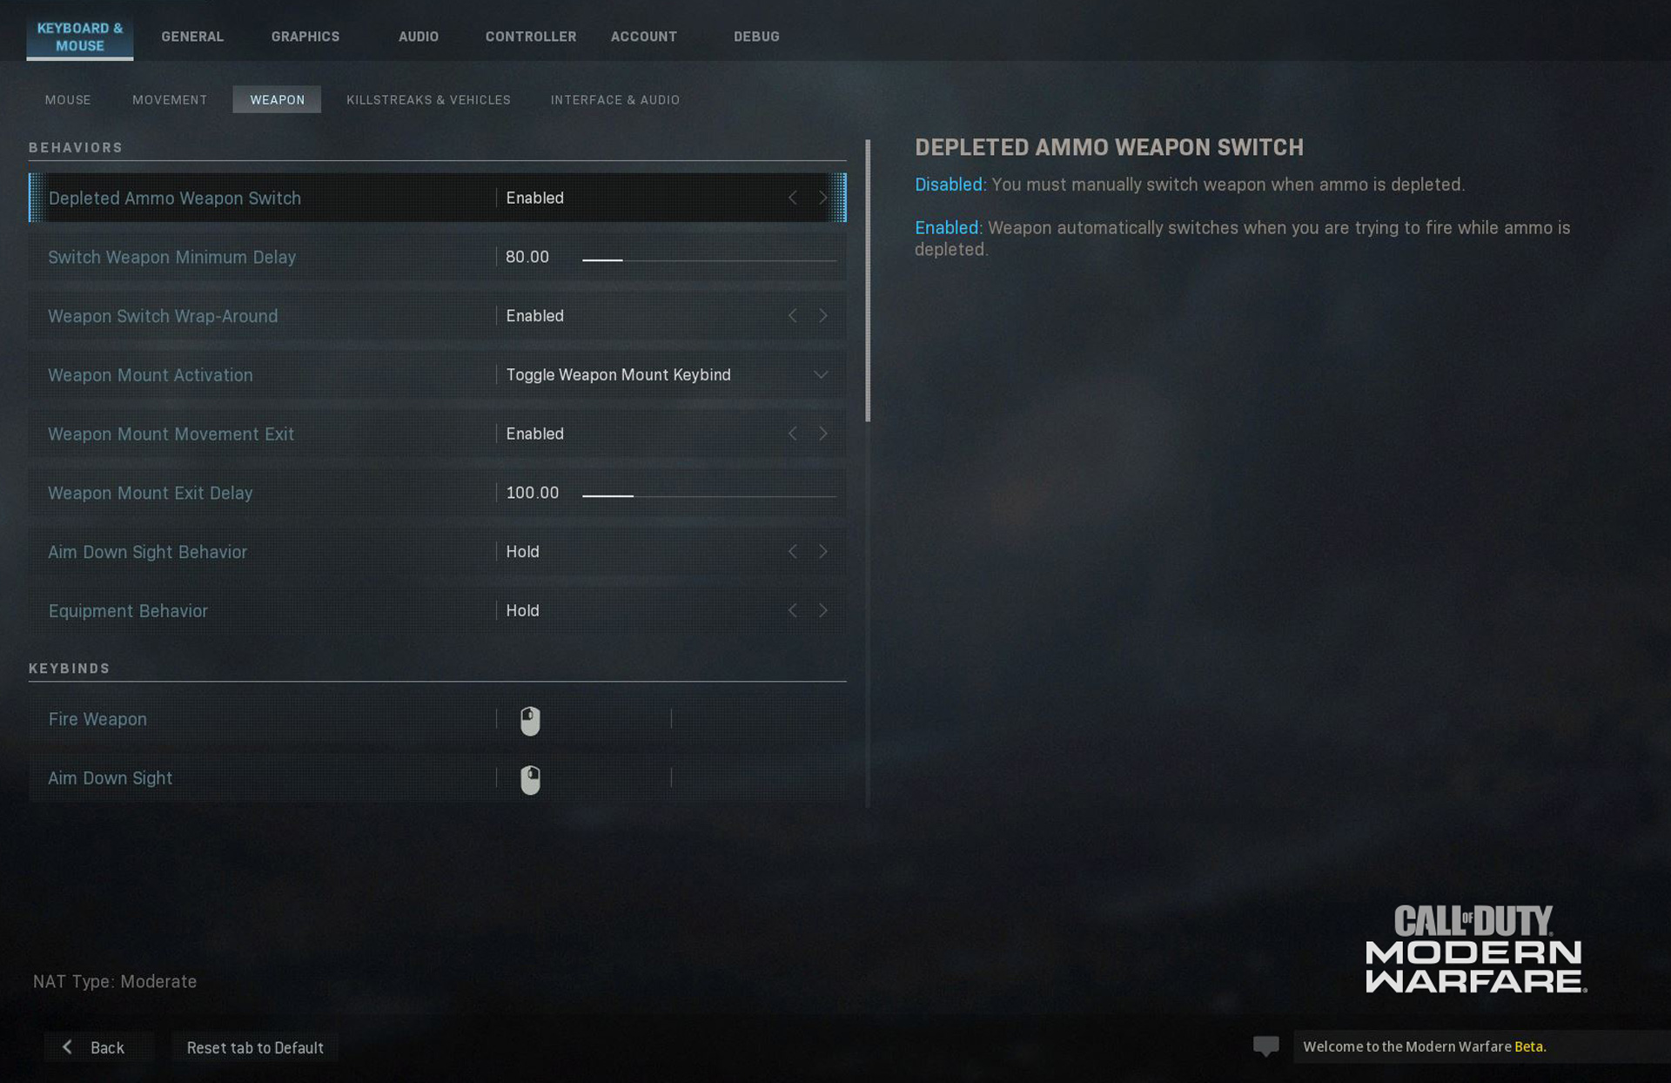Image resolution: width=1671 pixels, height=1083 pixels.
Task: Click the left arrow for Weapon Switch Wrap-Around
Action: (x=793, y=314)
